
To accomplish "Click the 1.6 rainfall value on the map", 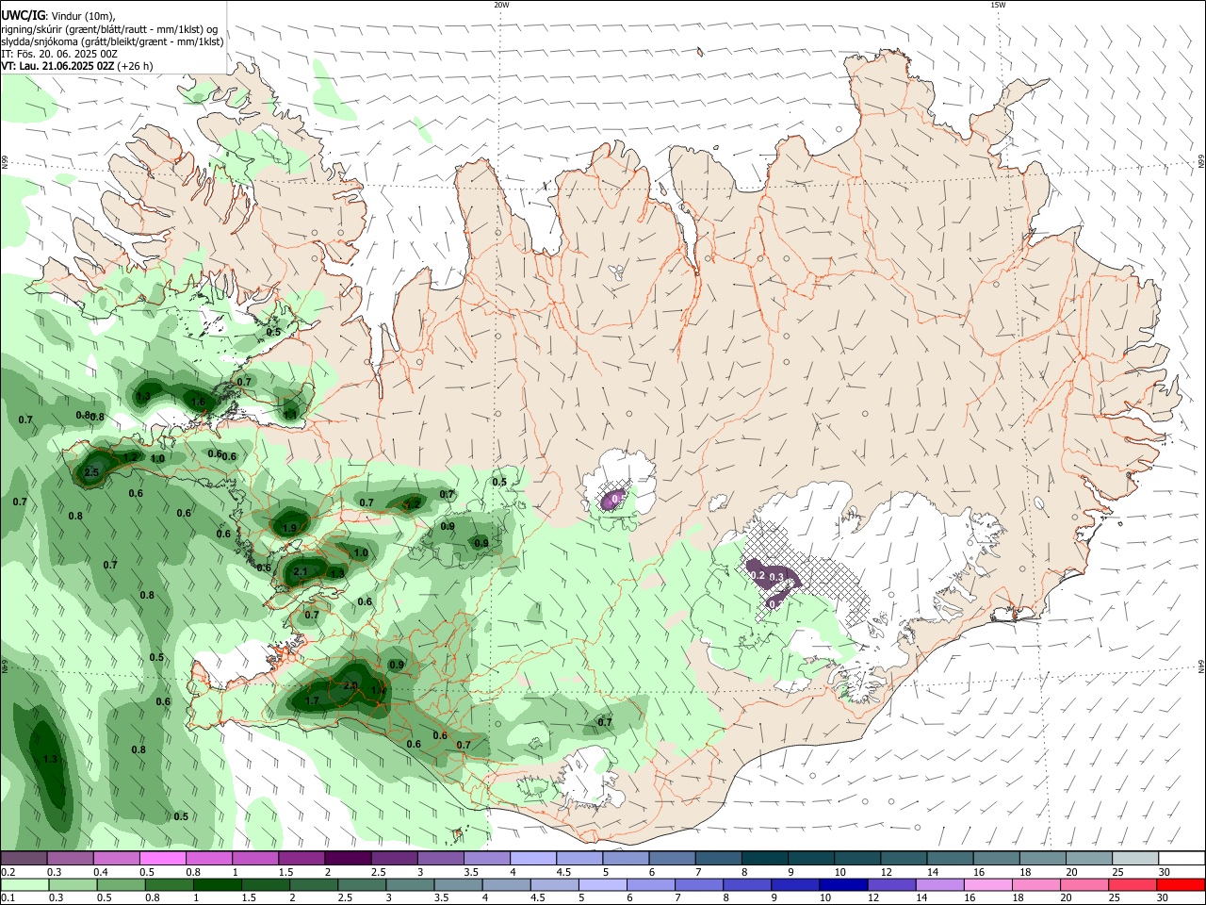I will [x=198, y=402].
